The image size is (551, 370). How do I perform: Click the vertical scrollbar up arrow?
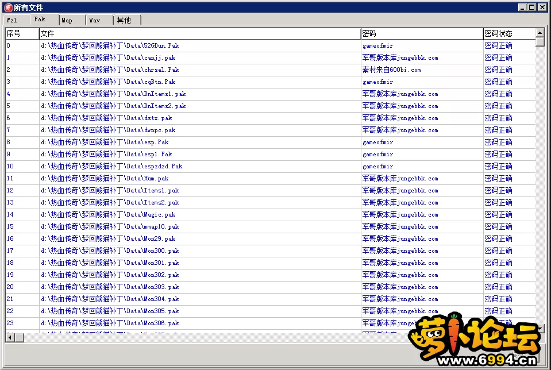(540, 33)
